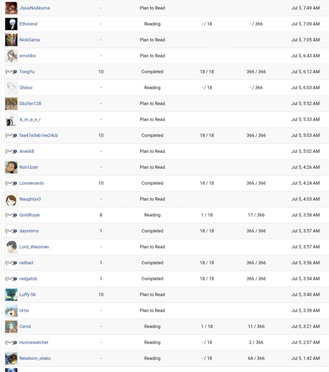Open Luffy-56's avatar image

(11, 295)
